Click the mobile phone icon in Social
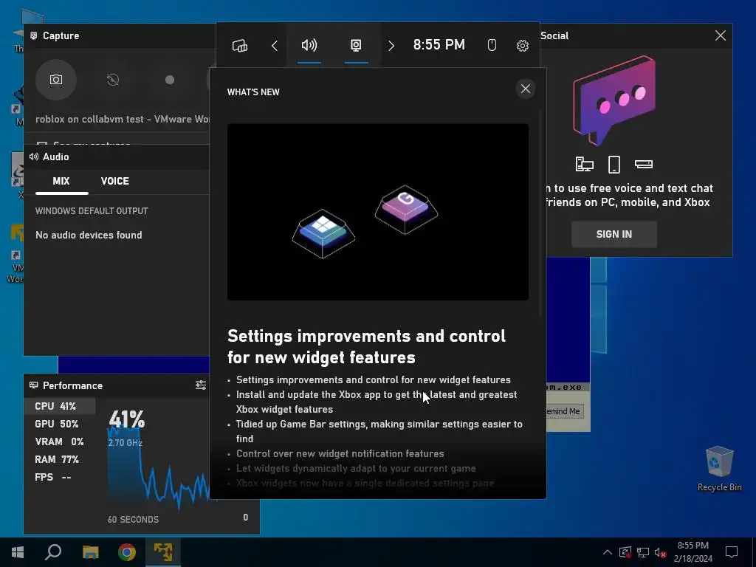The height and width of the screenshot is (567, 756). coord(614,165)
